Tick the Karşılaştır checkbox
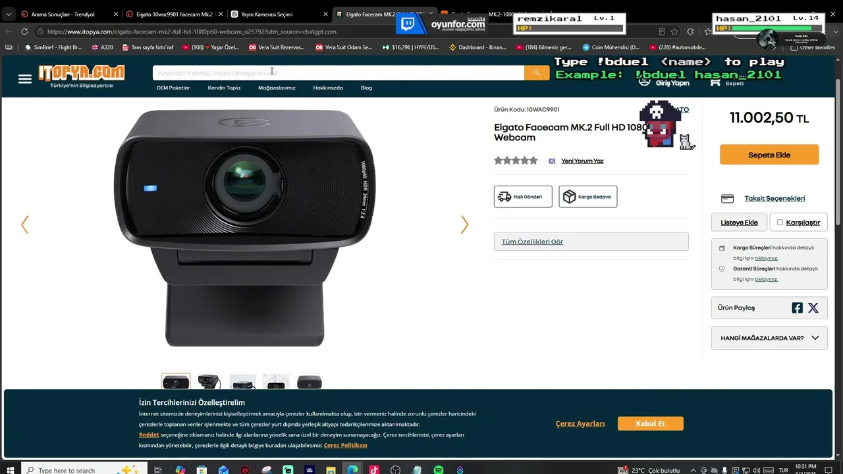 click(780, 223)
